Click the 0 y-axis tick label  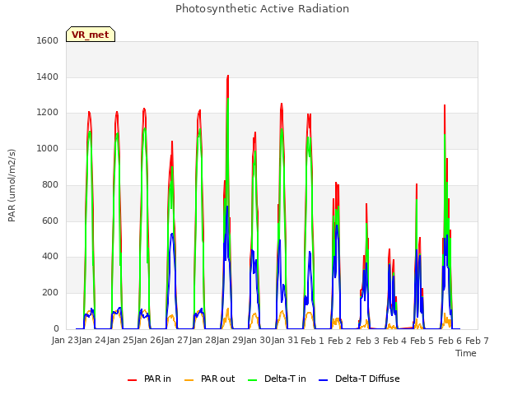pyautogui.click(x=56, y=328)
